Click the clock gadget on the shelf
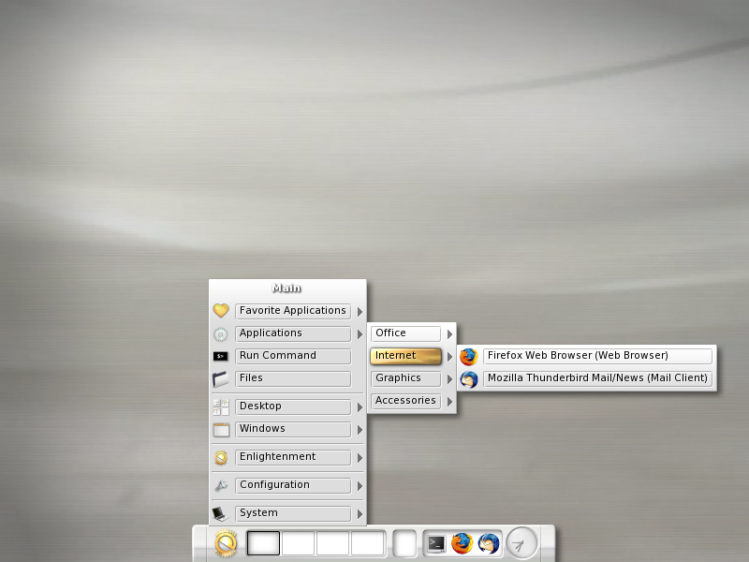749x562 pixels. coord(521,543)
